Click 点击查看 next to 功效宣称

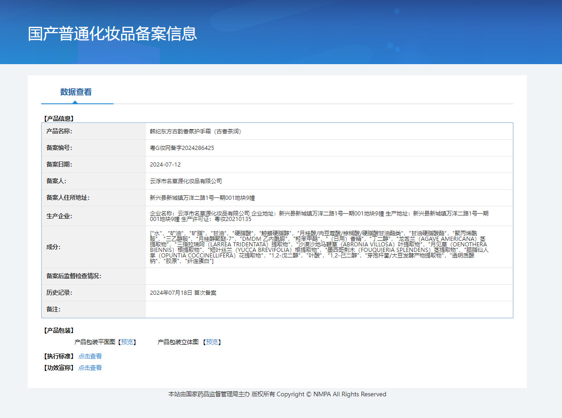click(x=90, y=368)
